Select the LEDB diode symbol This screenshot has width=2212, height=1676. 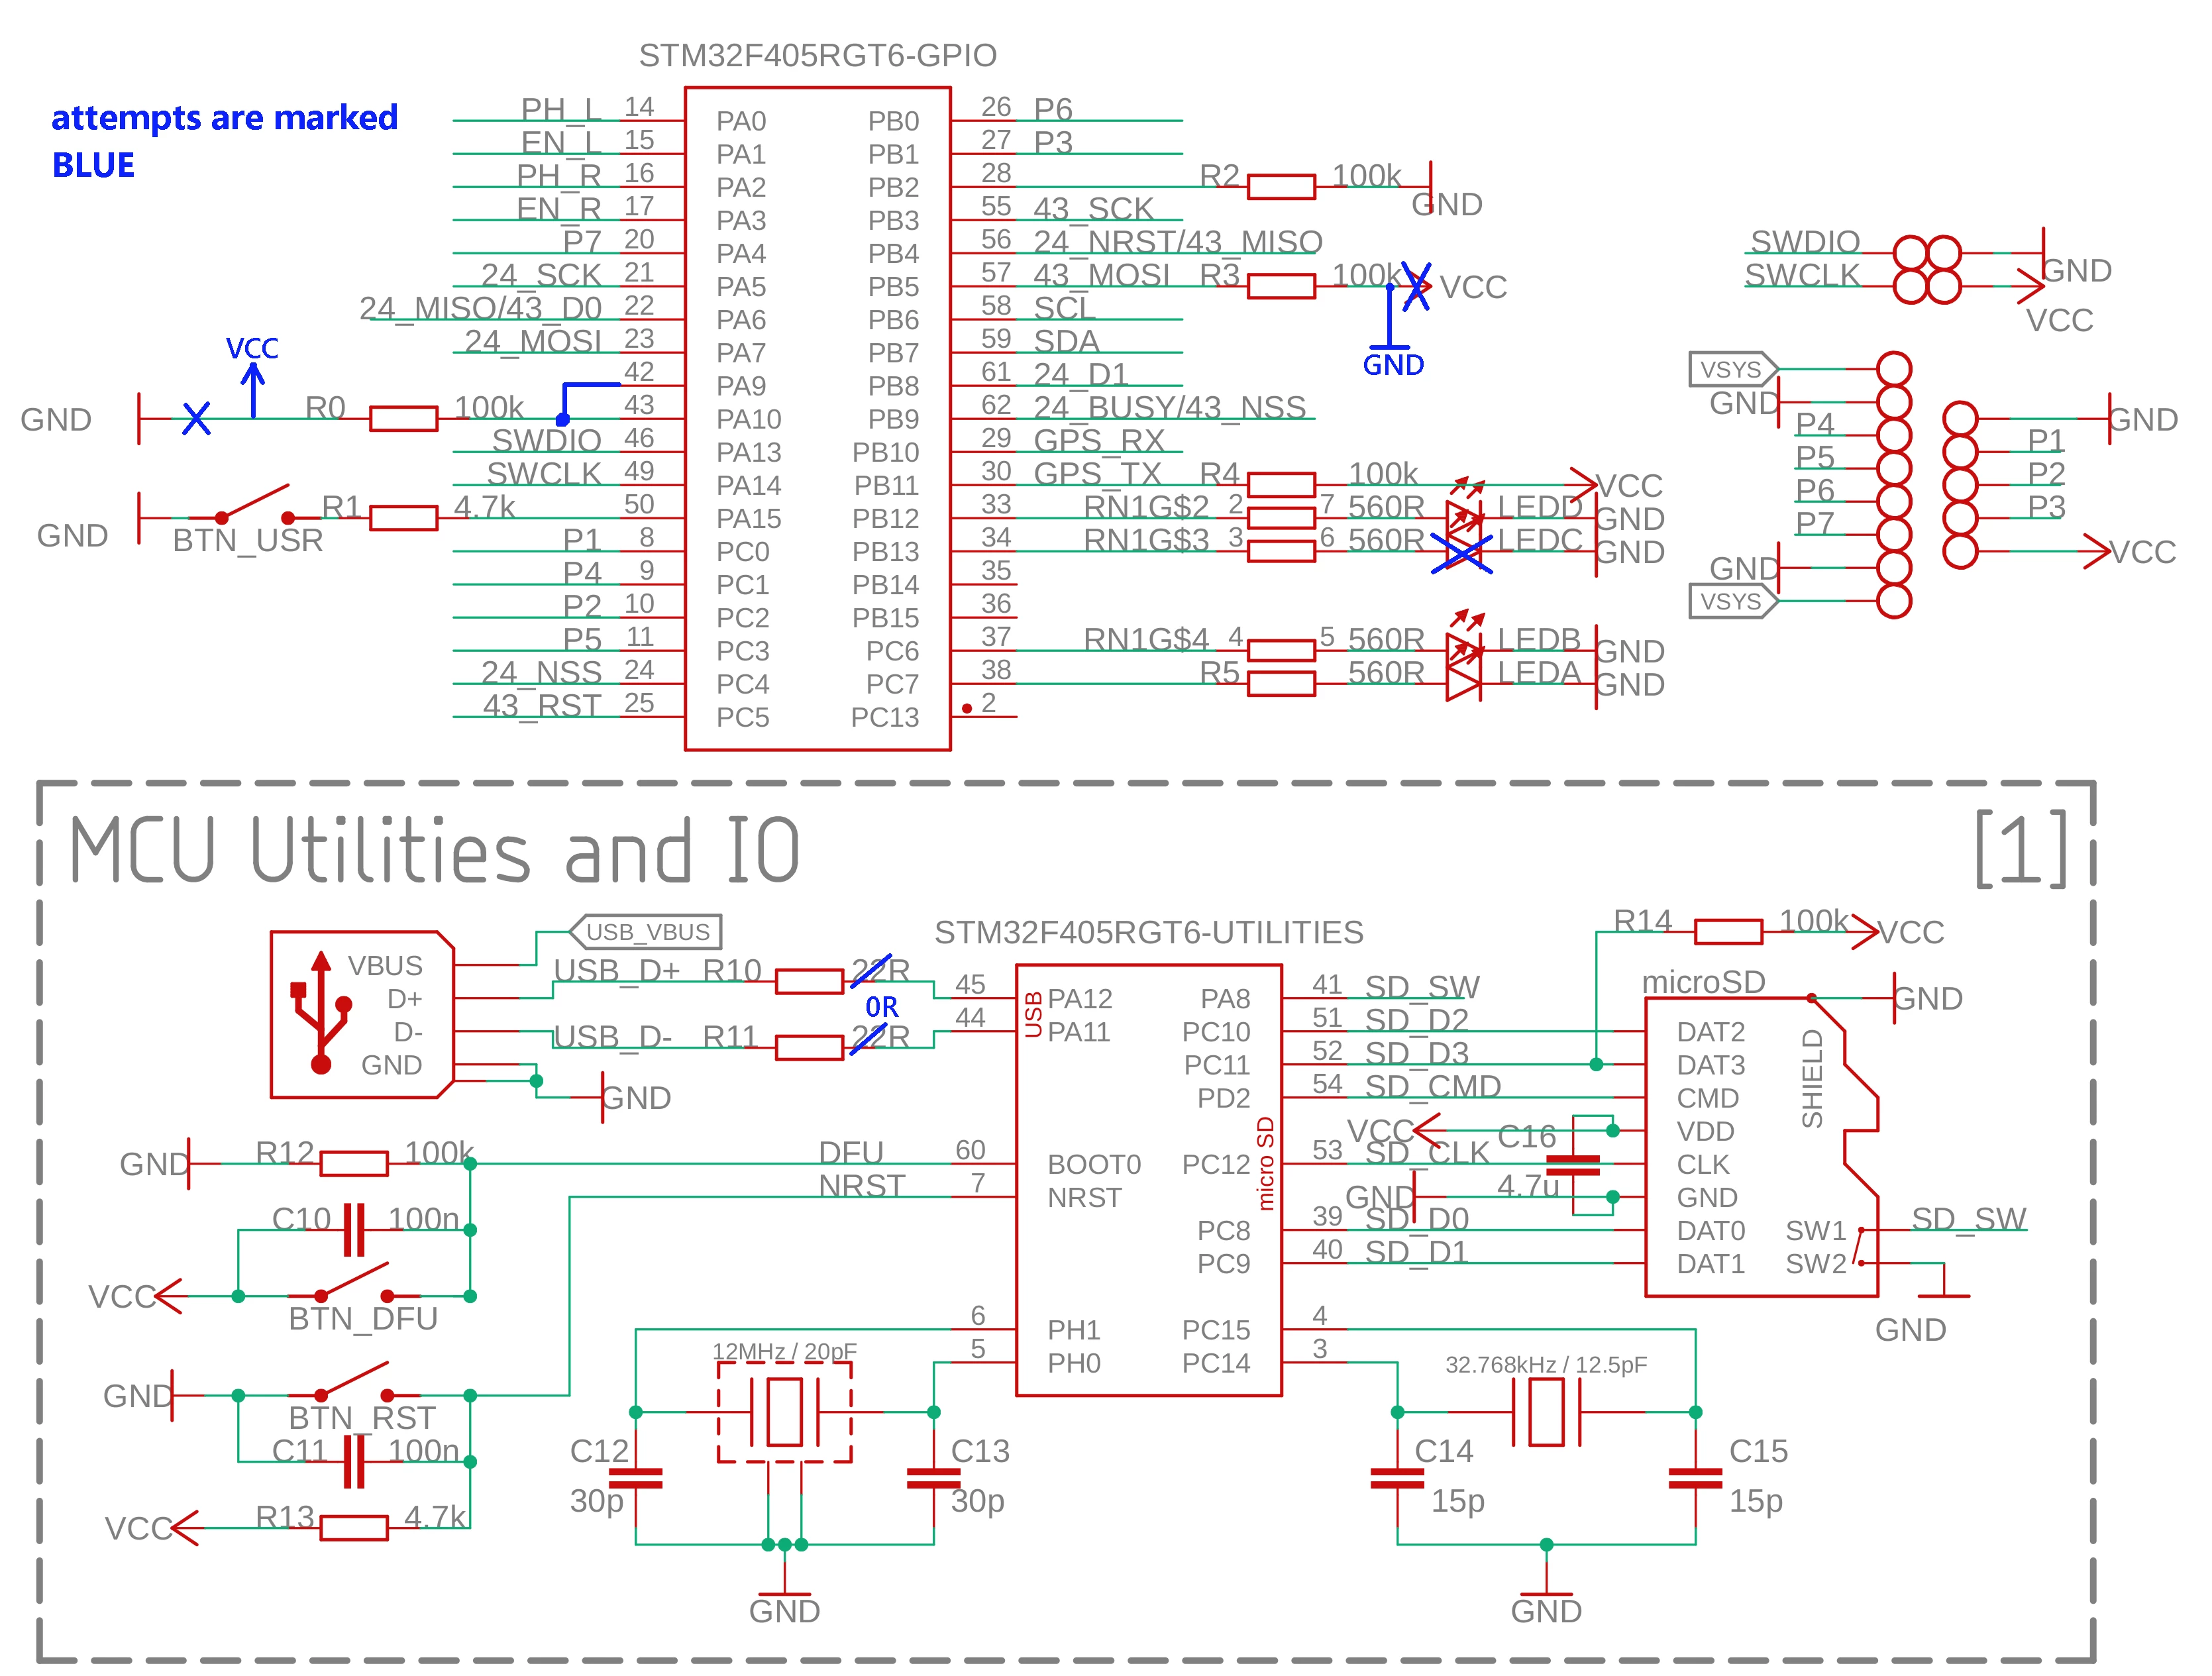[1464, 641]
